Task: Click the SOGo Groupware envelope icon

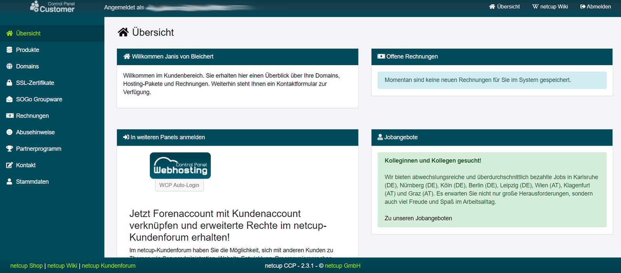Action: (9, 99)
